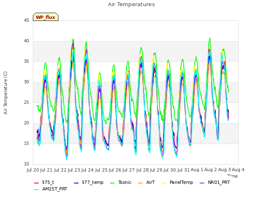Image resolution: width=263 pixels, height=197 pixels.
Task: Select the Tsonic legend label
Action: 125,182
